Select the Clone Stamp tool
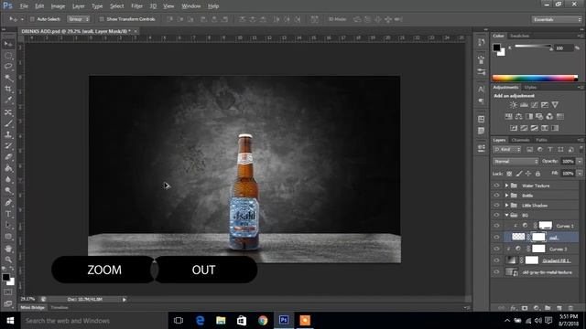586x329 pixels. point(8,134)
